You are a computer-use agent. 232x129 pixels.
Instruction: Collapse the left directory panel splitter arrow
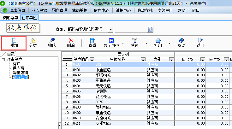tap(60, 126)
